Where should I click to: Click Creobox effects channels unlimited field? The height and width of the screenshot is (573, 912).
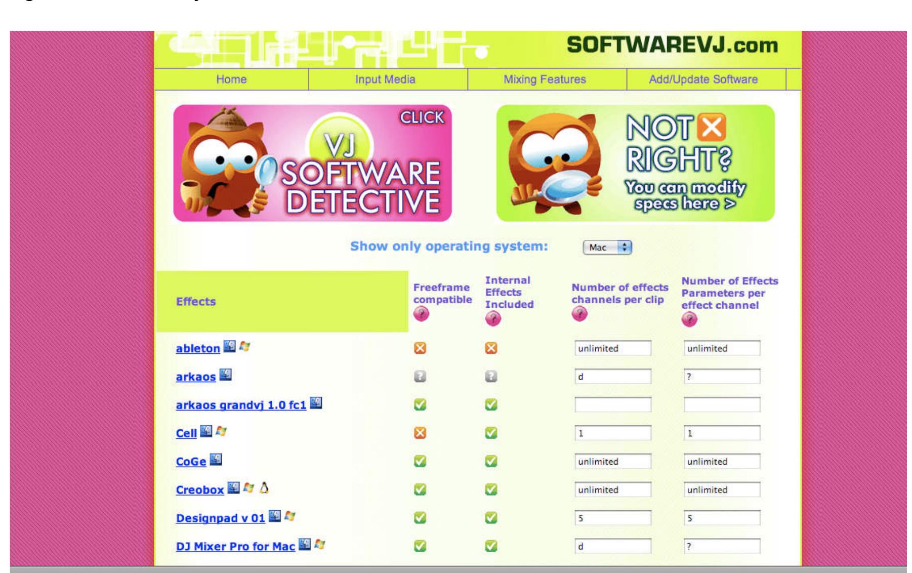point(612,490)
